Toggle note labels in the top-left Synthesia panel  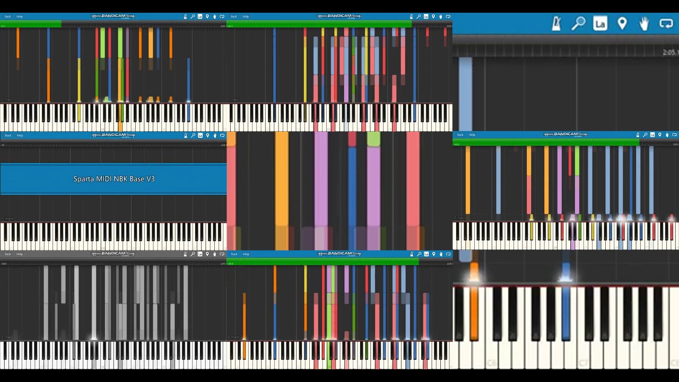[200, 16]
